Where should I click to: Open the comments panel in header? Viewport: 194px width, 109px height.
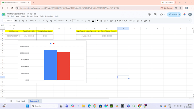155,15
